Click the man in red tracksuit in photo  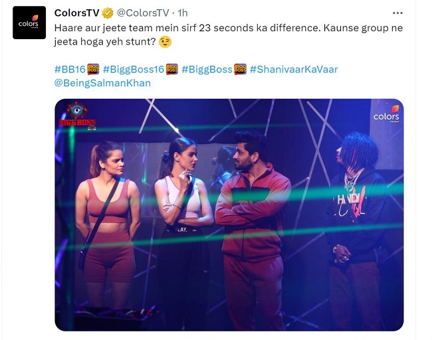click(x=252, y=230)
